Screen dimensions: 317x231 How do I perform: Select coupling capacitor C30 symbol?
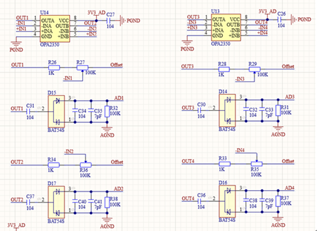[x=200, y=110]
